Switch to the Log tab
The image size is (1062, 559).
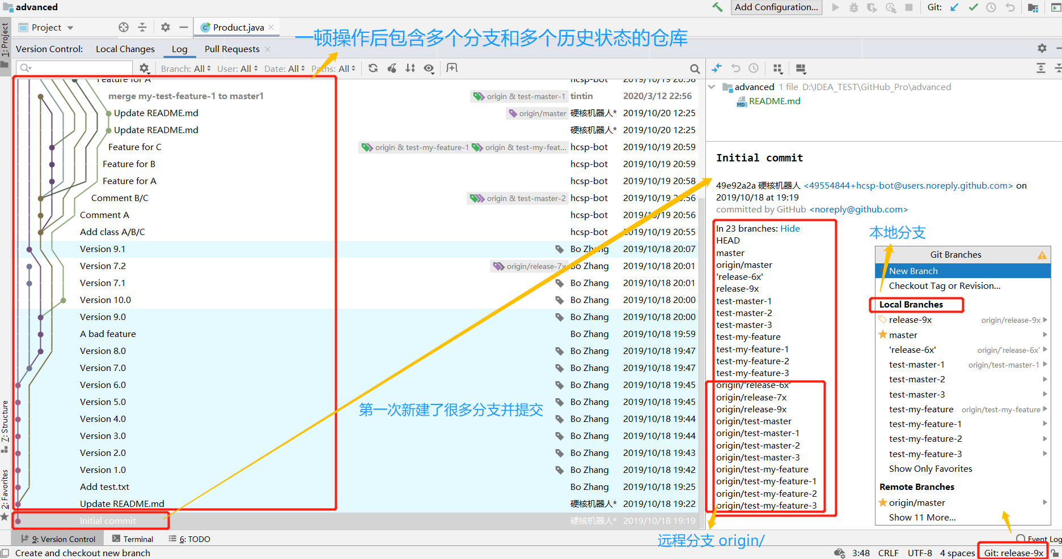(x=180, y=49)
